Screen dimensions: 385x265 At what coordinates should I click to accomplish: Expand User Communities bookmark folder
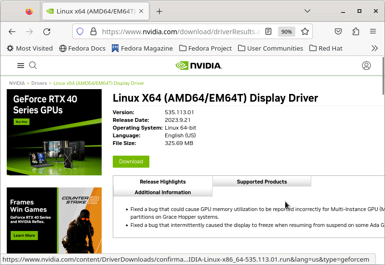[x=271, y=48]
